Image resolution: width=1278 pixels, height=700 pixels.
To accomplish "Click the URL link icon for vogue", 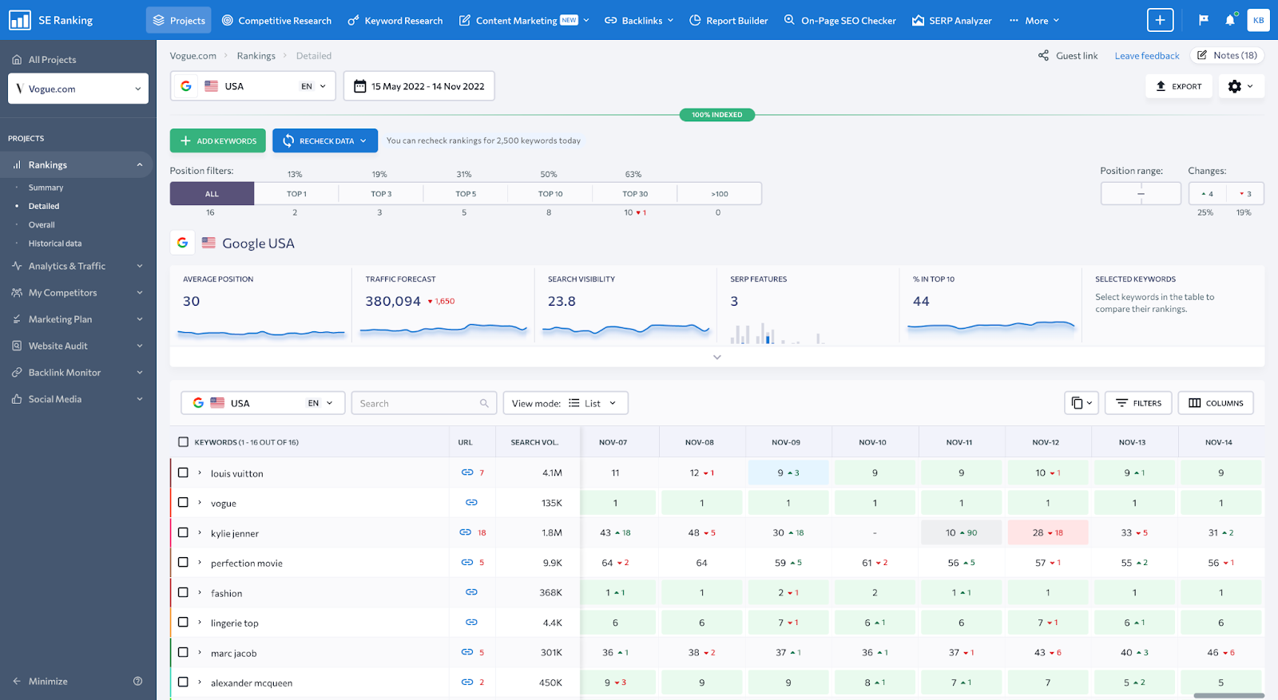I will [x=471, y=503].
